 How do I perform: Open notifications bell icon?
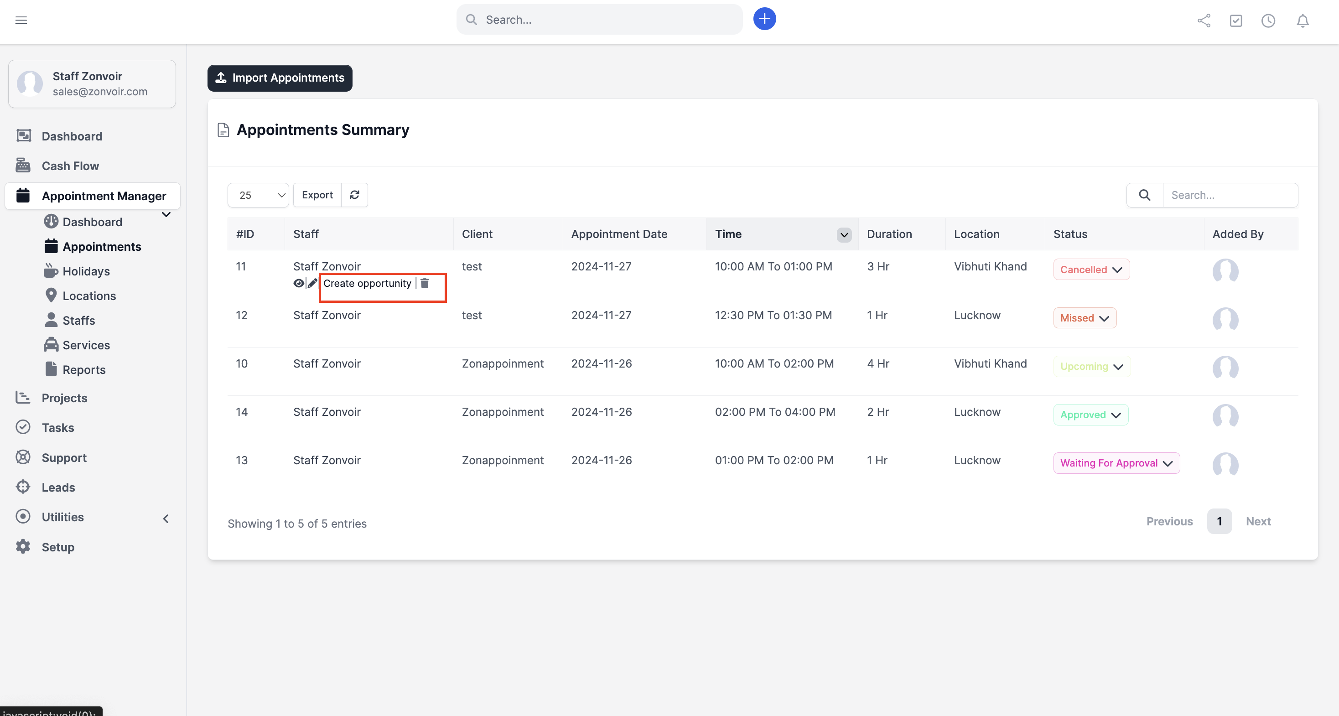[x=1303, y=21]
